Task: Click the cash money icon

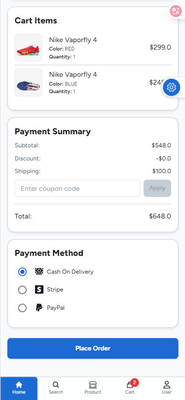Action: click(39, 271)
